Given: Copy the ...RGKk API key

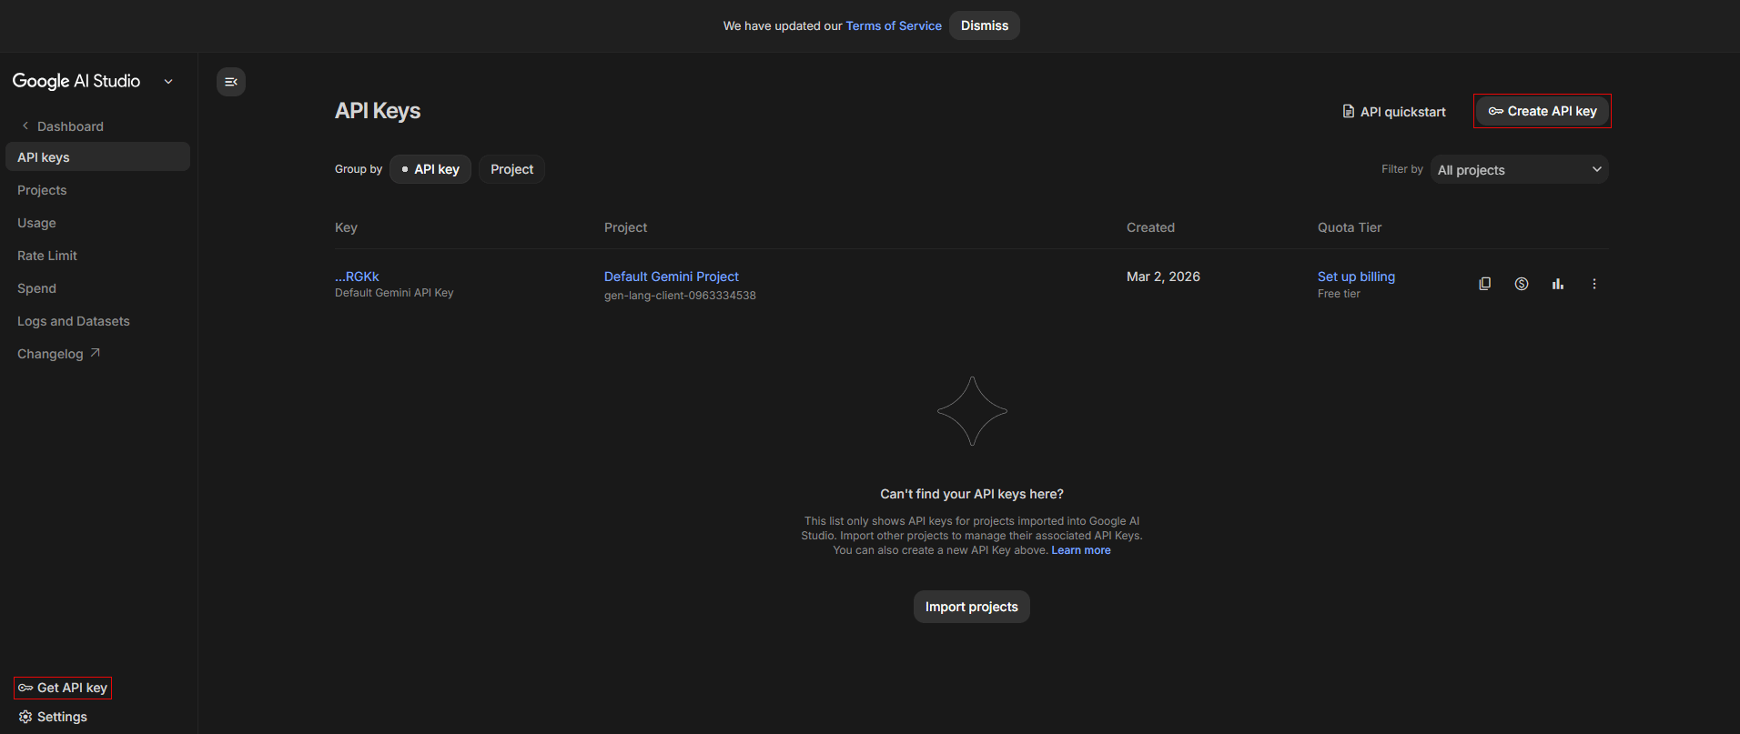Looking at the screenshot, I should point(1484,284).
